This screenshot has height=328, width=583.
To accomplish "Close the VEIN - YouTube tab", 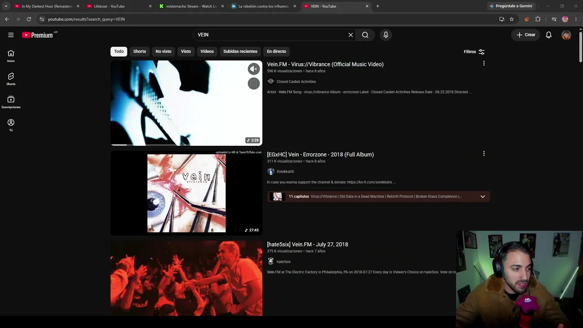I will 367,6.
